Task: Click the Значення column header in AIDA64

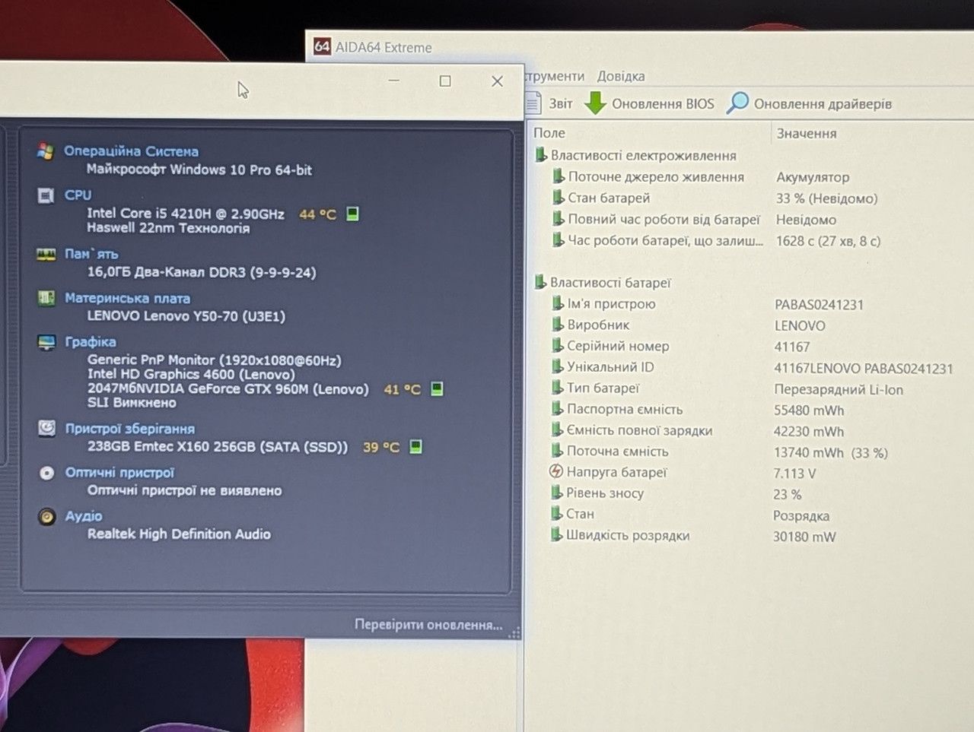Action: pos(807,133)
